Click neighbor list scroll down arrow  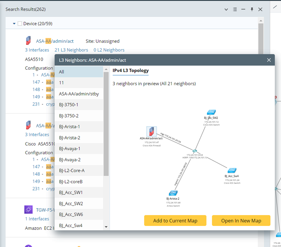coord(106,227)
